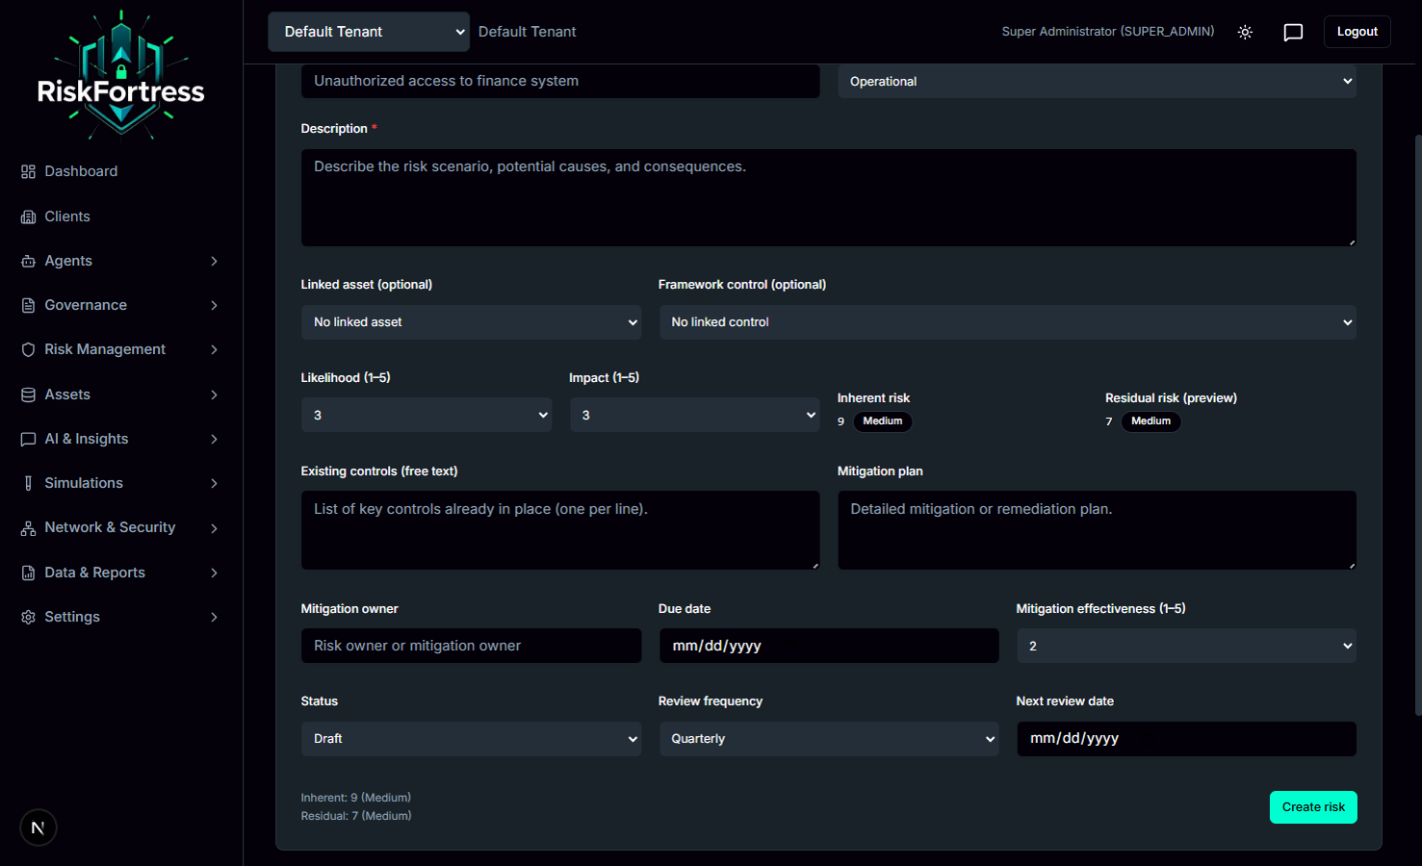Viewport: 1422px width, 866px height.
Task: Open Assets using its sidebar icon
Action: click(28, 395)
